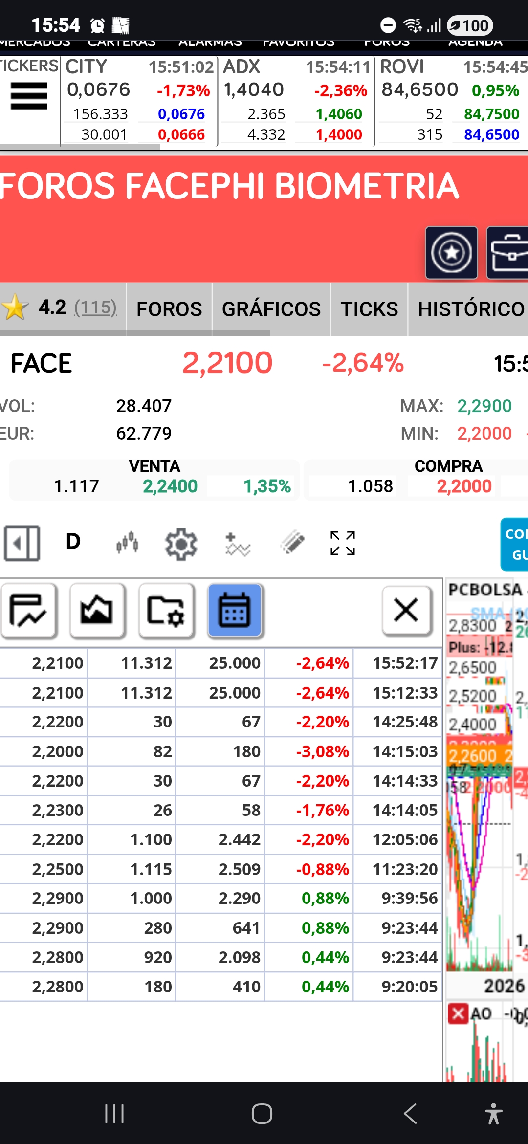Screen dimensions: 528x1144
Task: Switch to the HISTÓRICO tab
Action: pos(470,309)
